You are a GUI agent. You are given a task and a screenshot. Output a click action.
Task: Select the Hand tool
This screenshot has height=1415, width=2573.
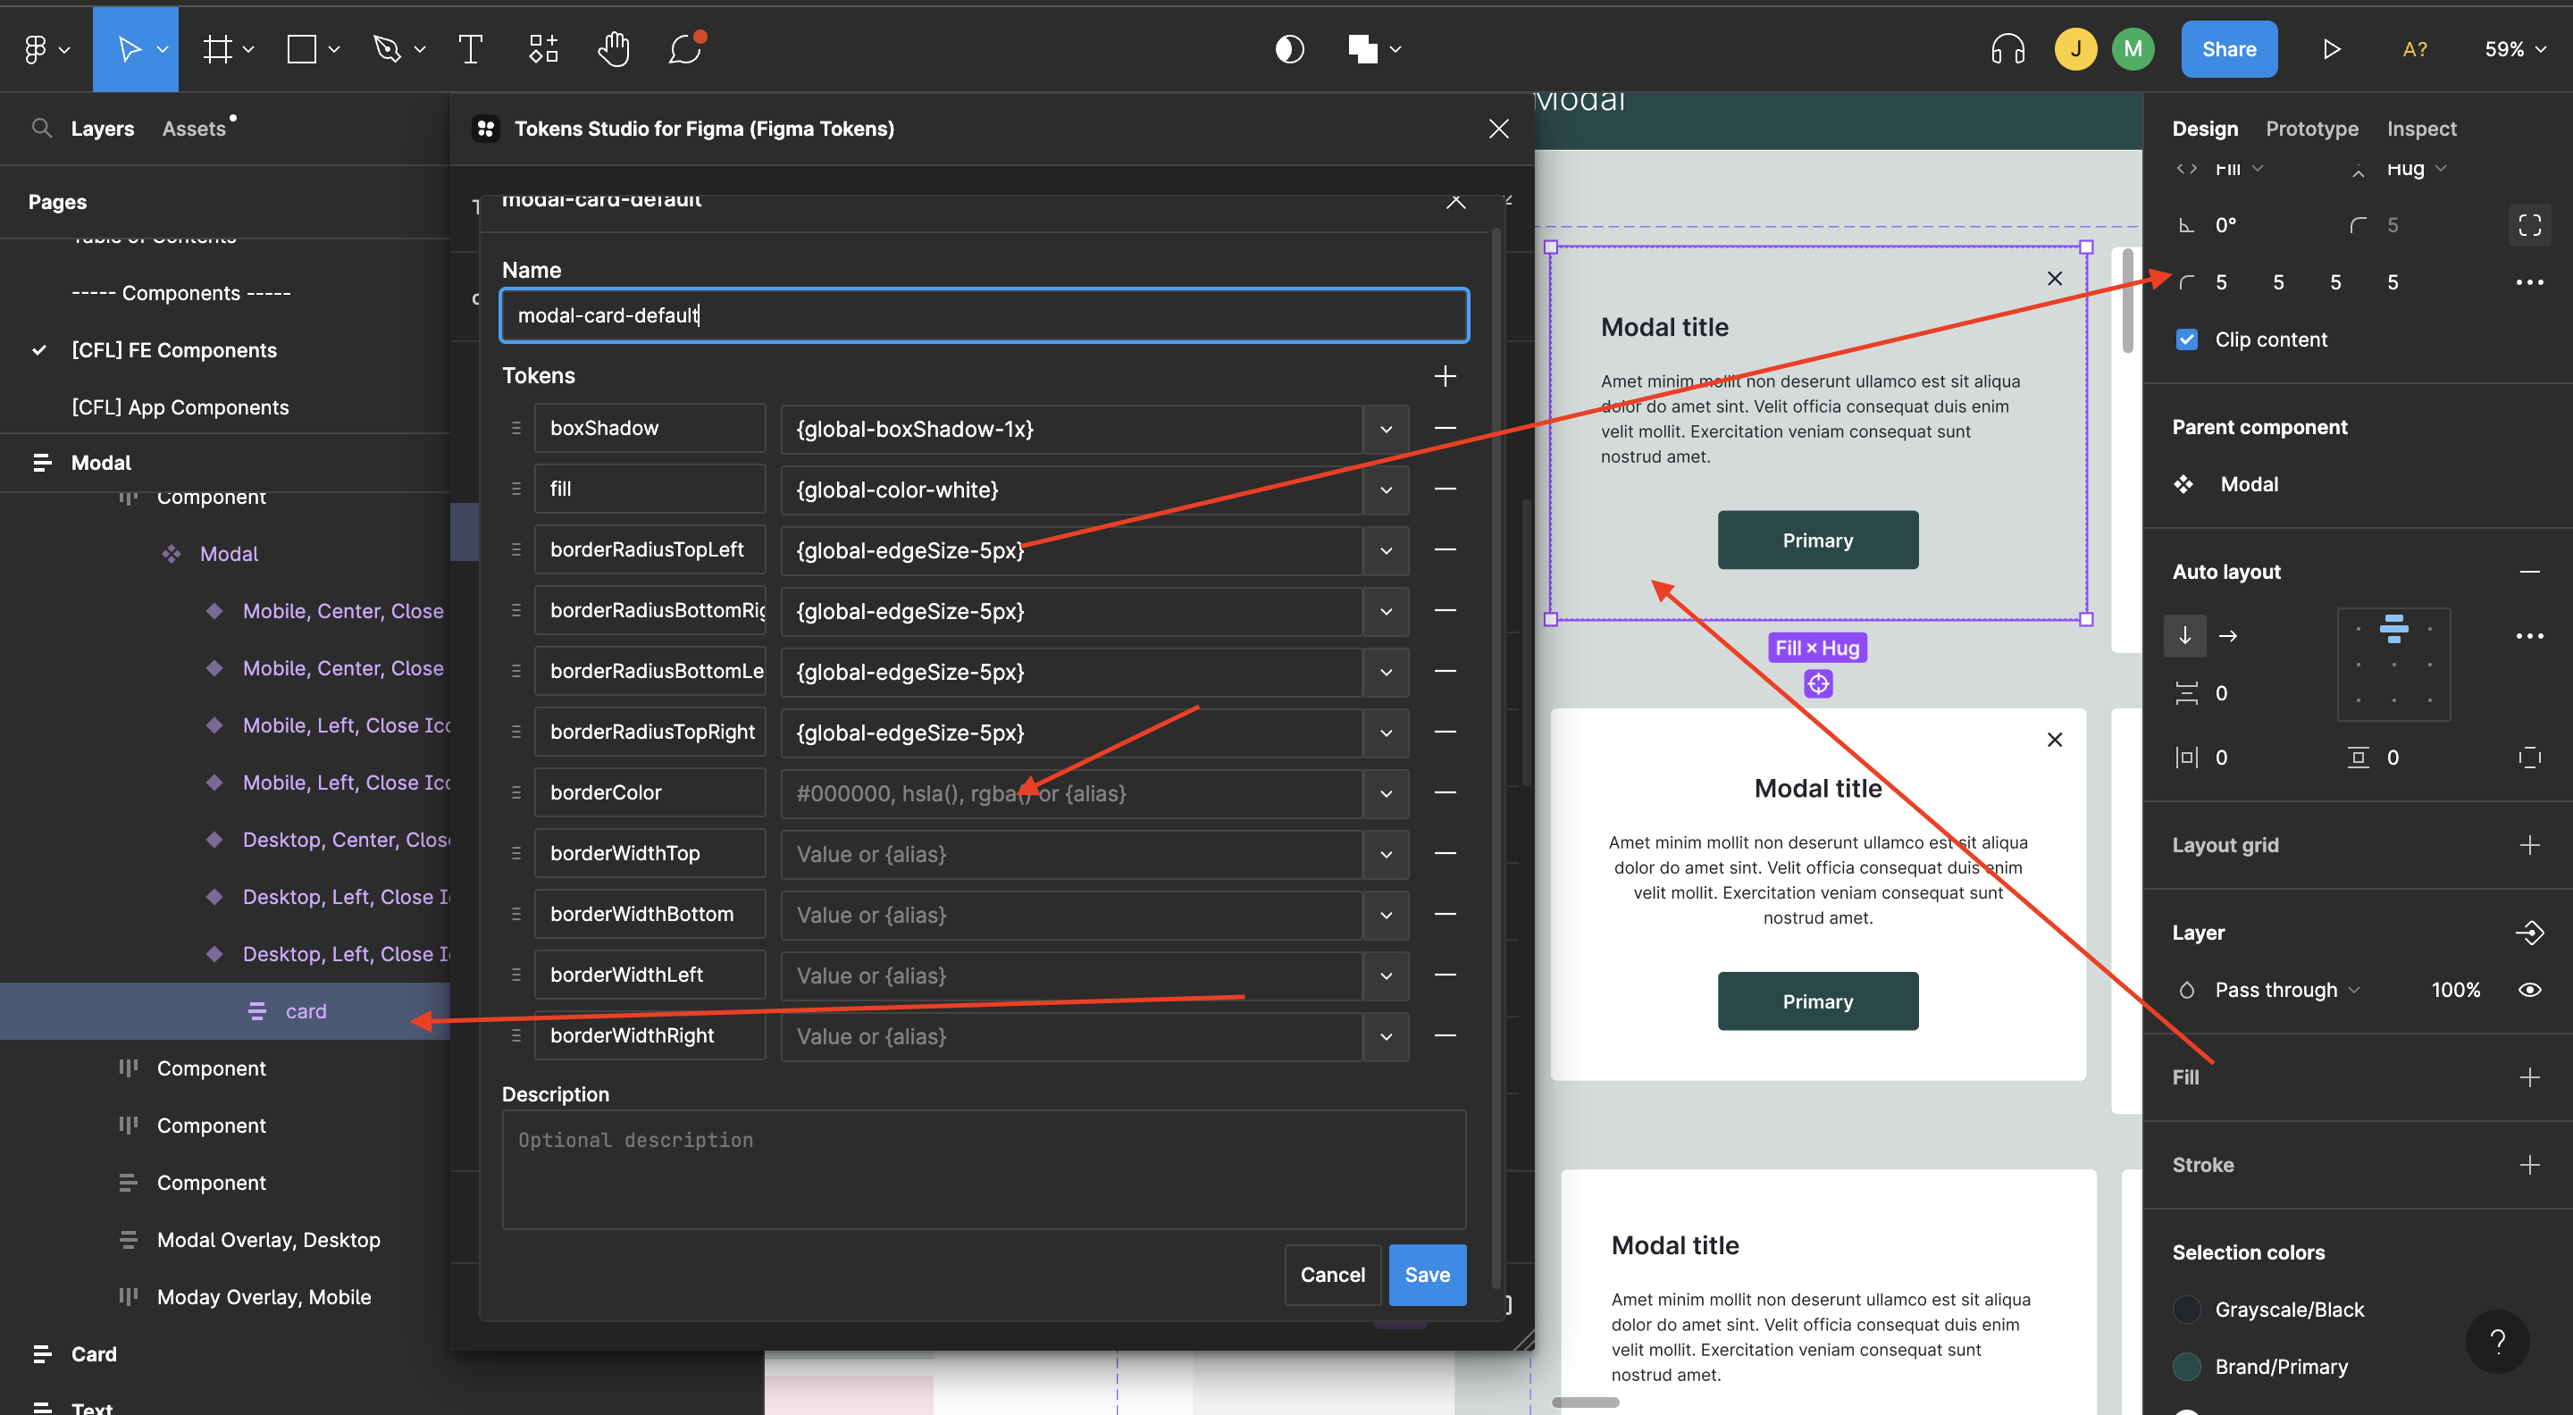click(x=612, y=48)
